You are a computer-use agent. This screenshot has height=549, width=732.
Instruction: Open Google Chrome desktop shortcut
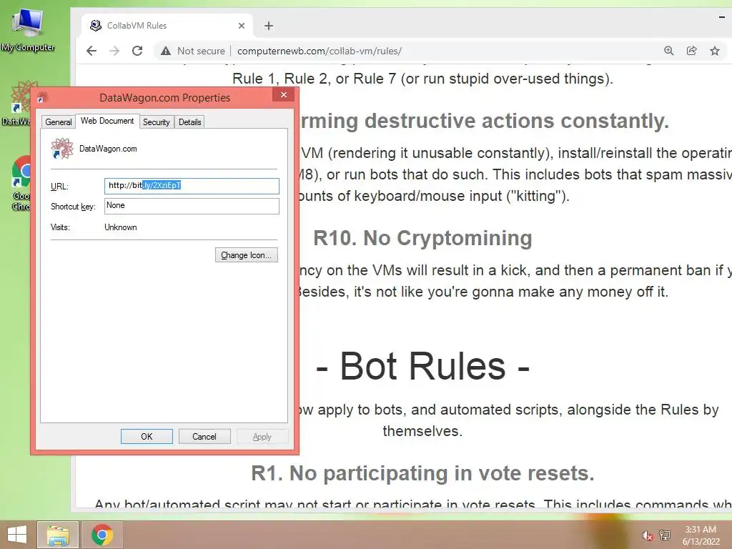coord(21,183)
